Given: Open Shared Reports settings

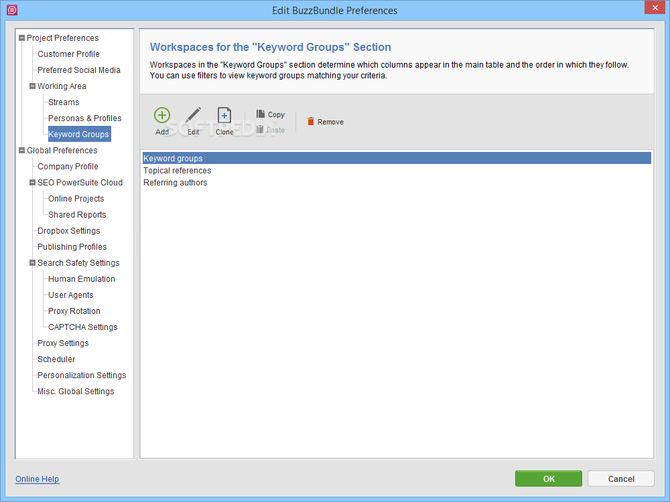Looking at the screenshot, I should point(77,215).
